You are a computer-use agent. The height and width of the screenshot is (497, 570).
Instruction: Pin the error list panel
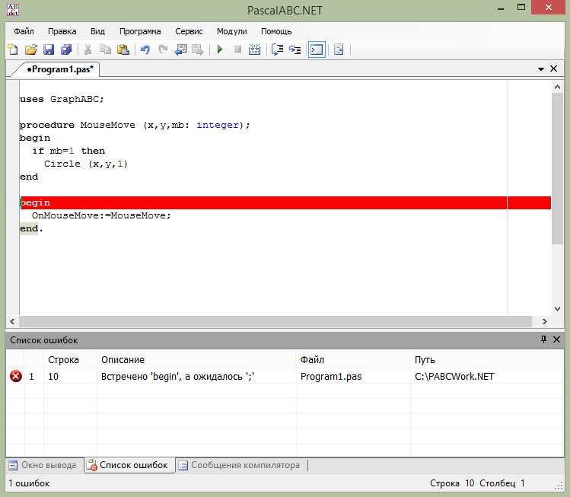pos(543,339)
